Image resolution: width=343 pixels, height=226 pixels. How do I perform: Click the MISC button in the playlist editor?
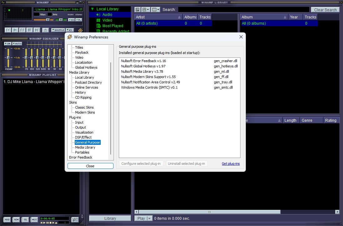click(35, 219)
